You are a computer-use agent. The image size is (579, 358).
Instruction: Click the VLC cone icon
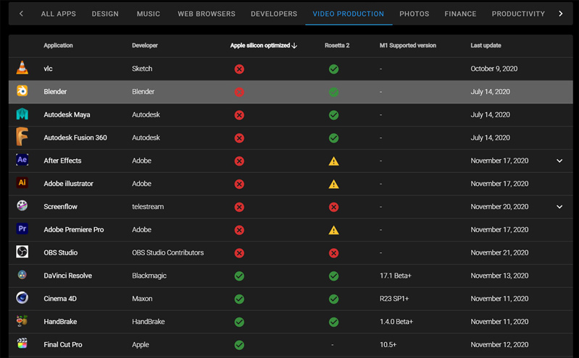point(22,68)
